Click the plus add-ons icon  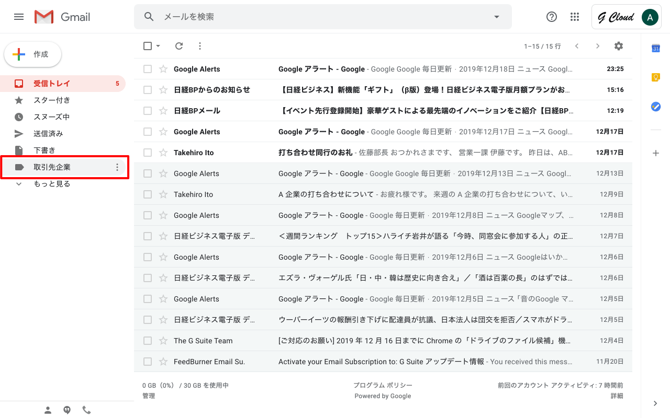[x=655, y=153]
